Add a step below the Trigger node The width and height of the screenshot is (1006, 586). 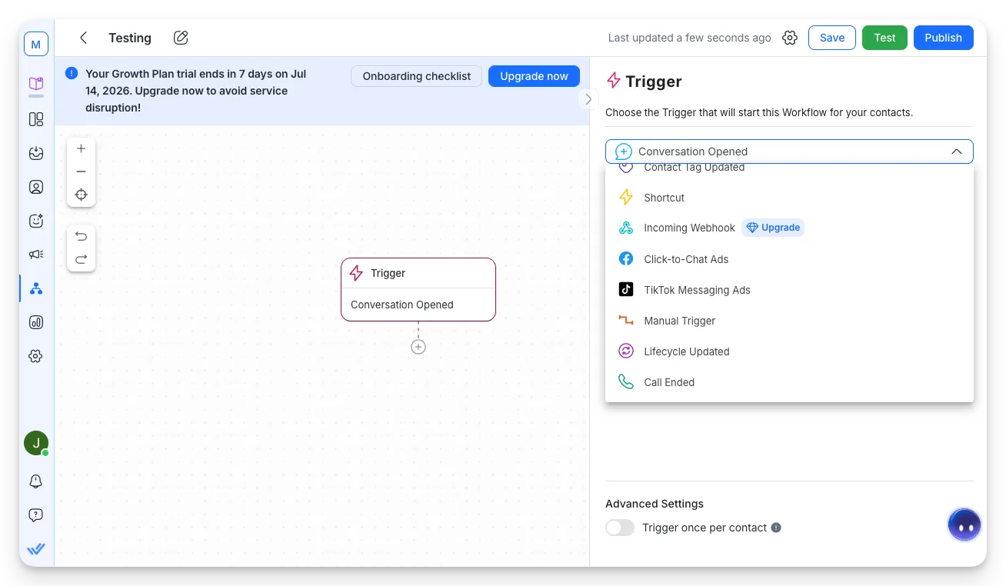[418, 347]
